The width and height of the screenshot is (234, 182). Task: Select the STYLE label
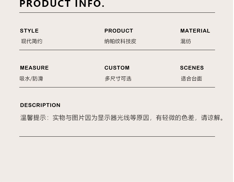(29, 31)
